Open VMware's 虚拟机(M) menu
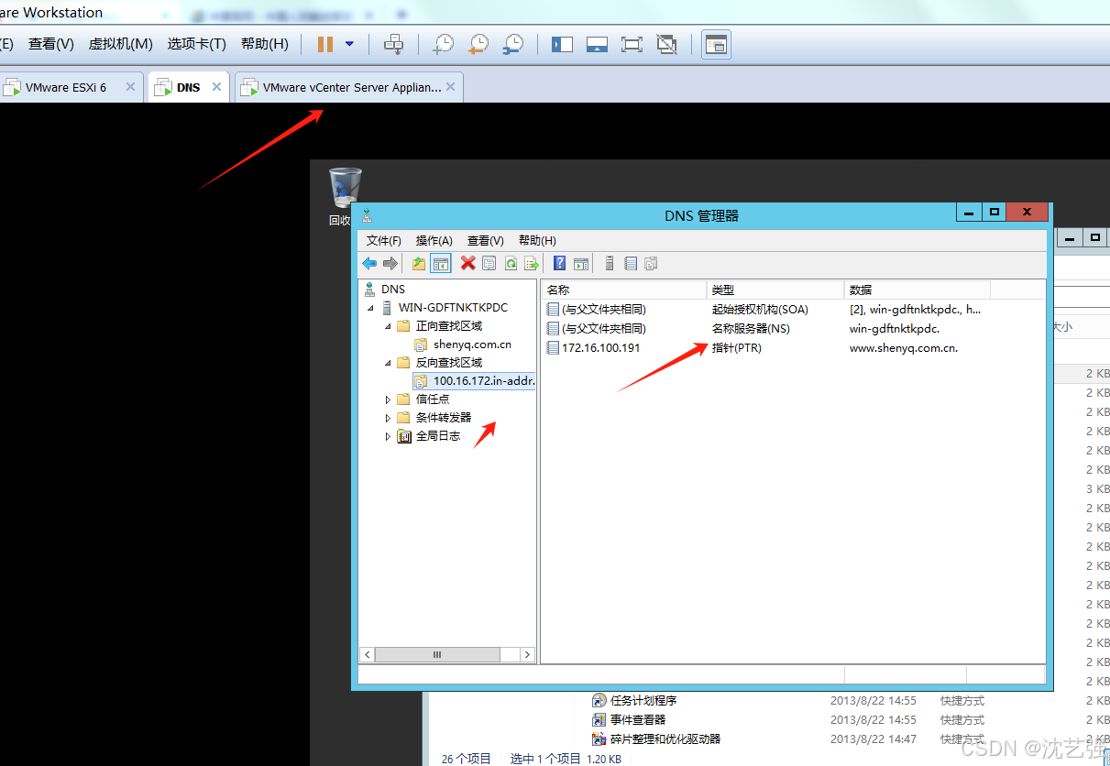1110x766 pixels. tap(120, 44)
